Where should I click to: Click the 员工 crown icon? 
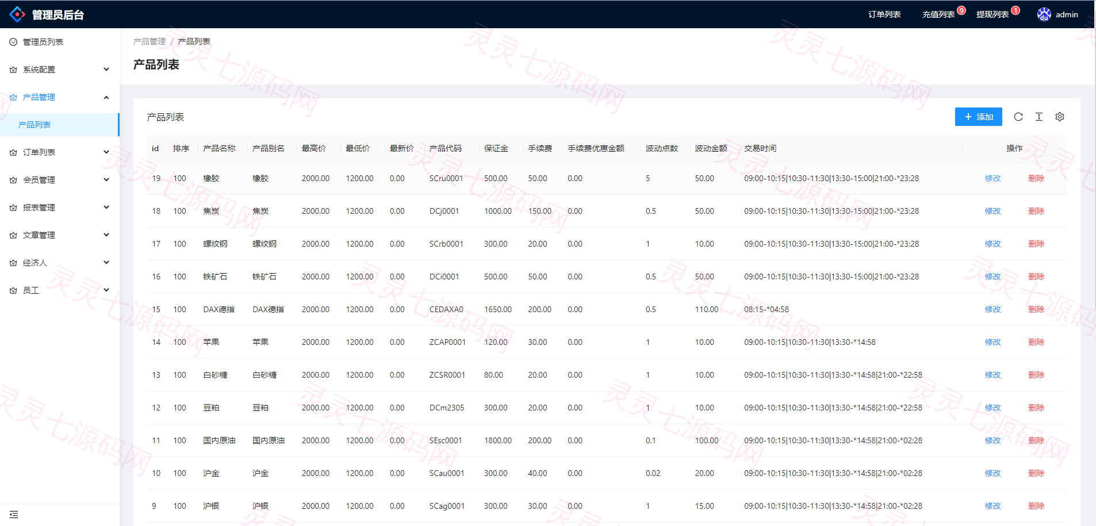pos(13,290)
